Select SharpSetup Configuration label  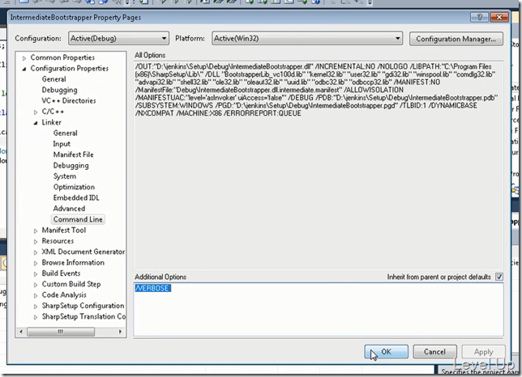coord(83,306)
